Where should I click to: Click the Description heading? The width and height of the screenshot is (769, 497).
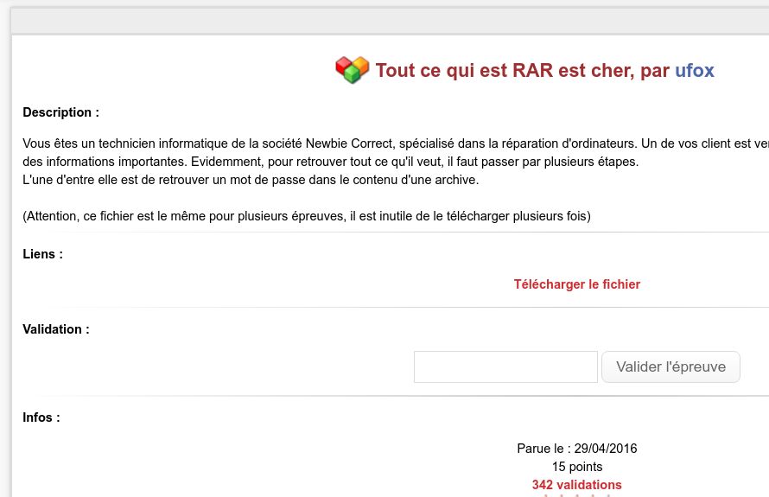[x=60, y=112]
